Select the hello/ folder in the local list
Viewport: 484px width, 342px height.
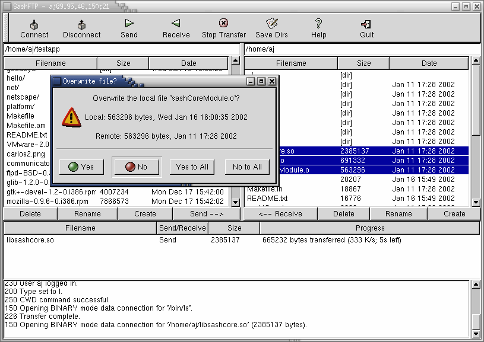pos(16,78)
